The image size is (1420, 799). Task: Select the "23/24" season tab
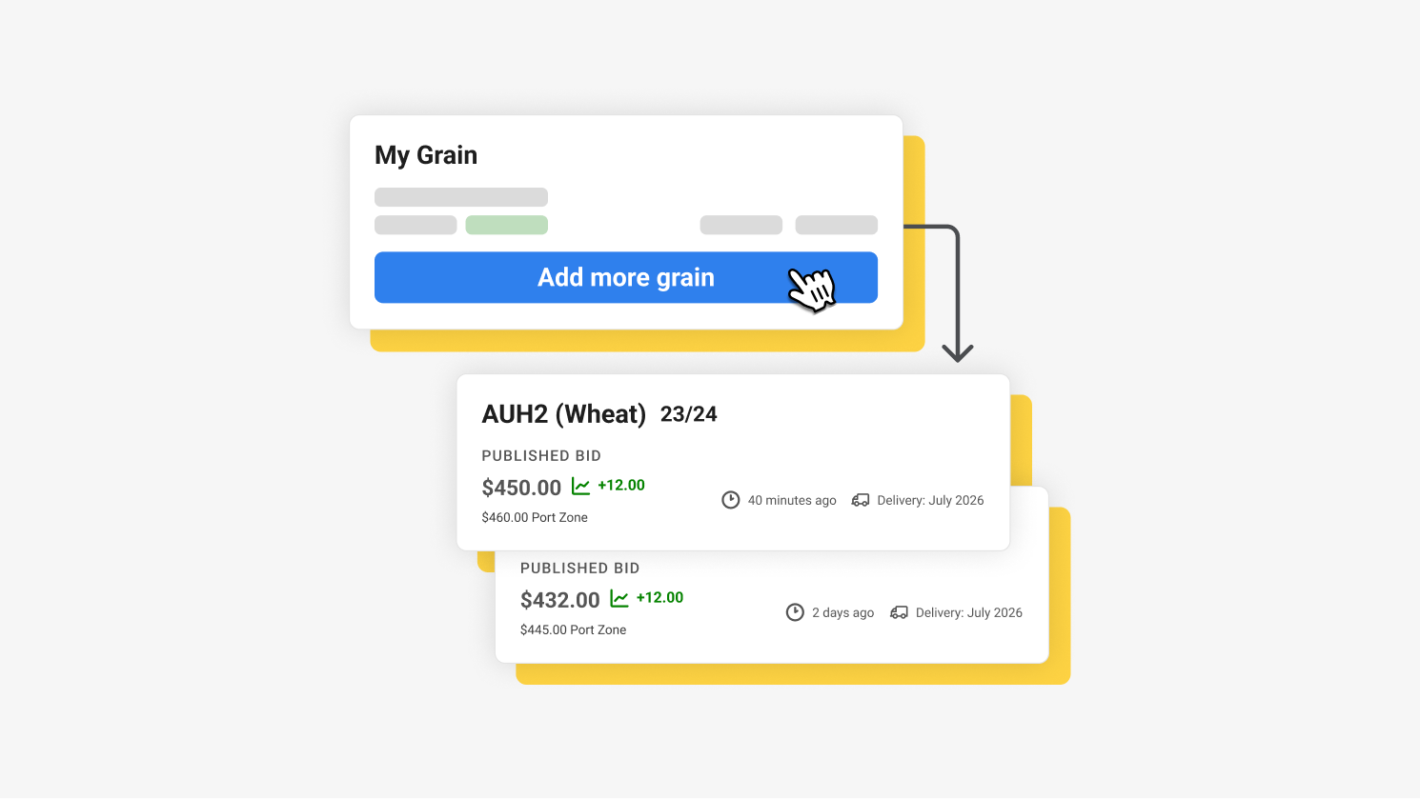tap(690, 413)
